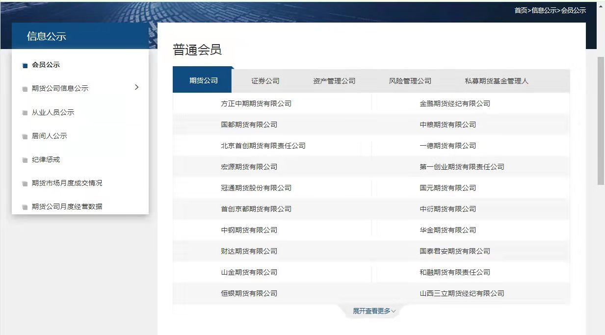The width and height of the screenshot is (605, 335).
Task: Switch to the 资产管理公司 tab
Action: [x=334, y=81]
